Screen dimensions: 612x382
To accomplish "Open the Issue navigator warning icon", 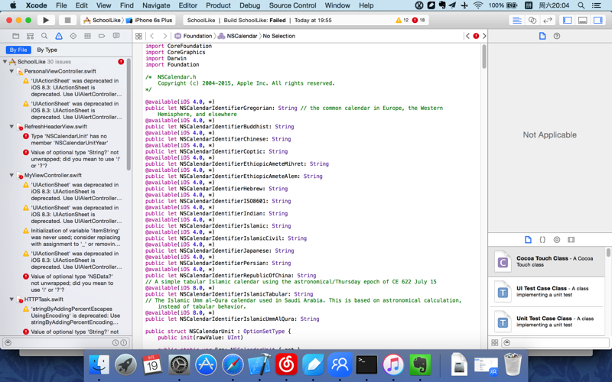I will pyautogui.click(x=59, y=36).
